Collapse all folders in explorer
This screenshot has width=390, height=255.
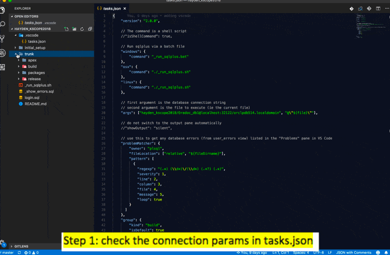click(90, 29)
